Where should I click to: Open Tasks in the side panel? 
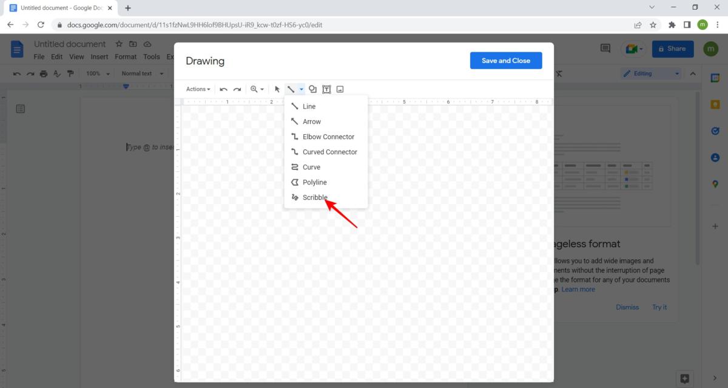tap(715, 131)
